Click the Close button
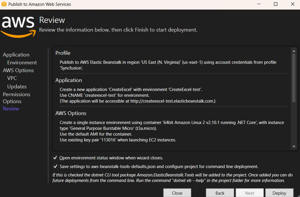 [x=177, y=193]
